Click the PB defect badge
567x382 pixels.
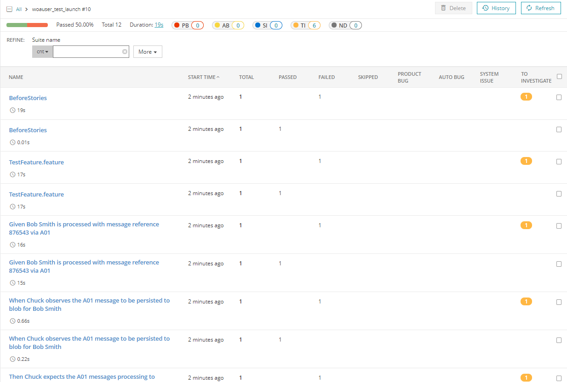[187, 25]
